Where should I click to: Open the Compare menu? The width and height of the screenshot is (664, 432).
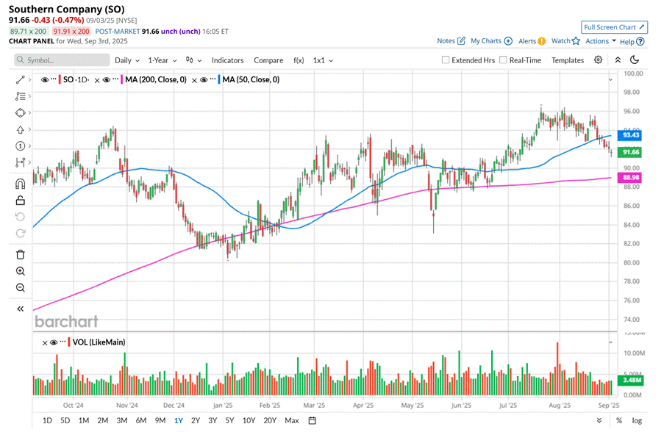point(268,60)
